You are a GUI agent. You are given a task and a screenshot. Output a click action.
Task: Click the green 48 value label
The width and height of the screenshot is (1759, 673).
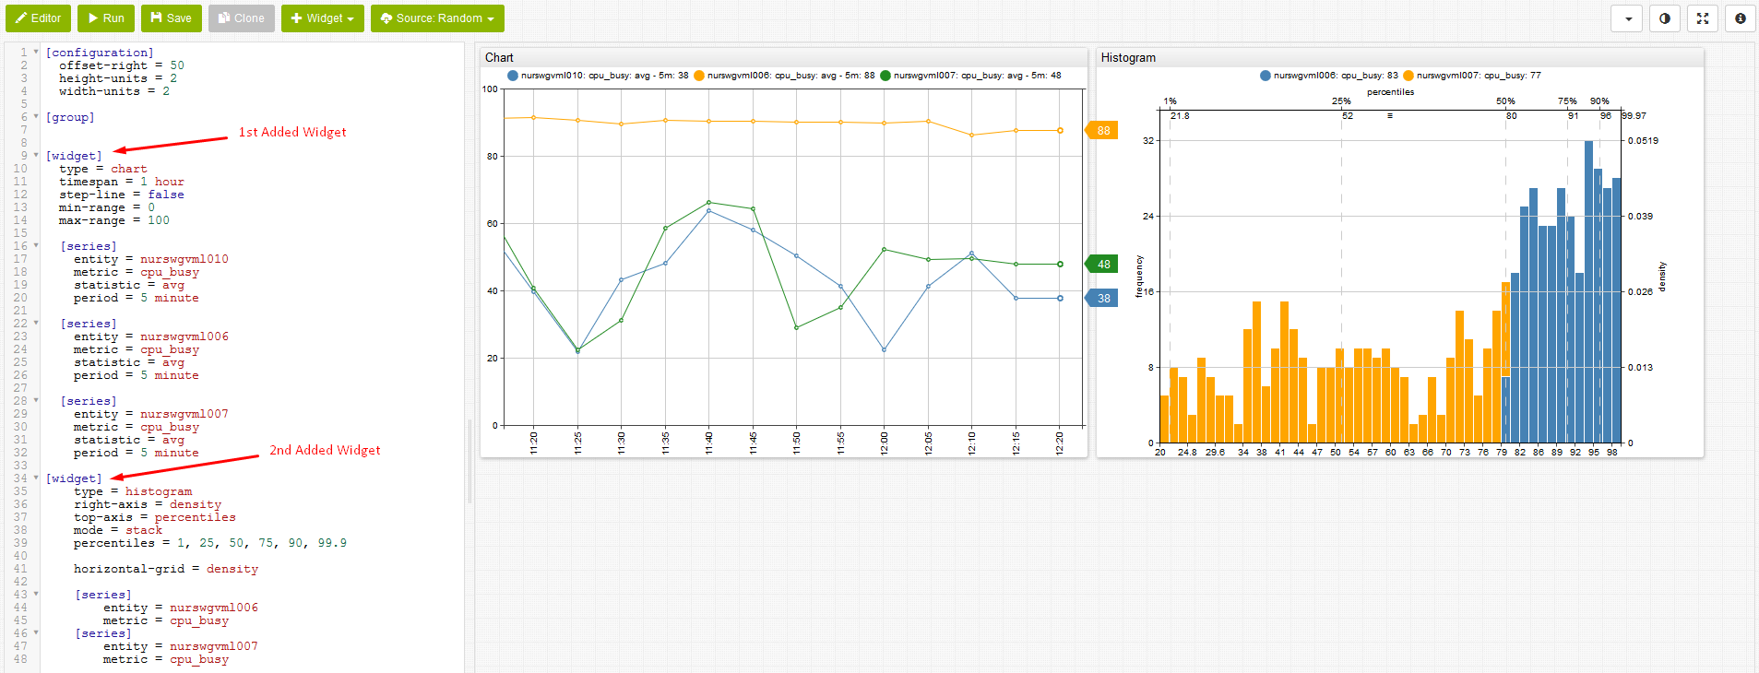1101,265
